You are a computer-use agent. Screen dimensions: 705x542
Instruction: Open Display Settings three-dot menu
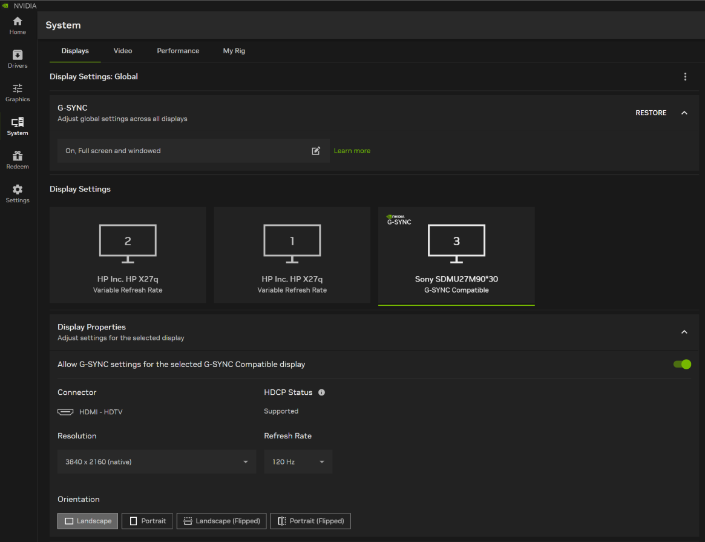click(x=685, y=77)
